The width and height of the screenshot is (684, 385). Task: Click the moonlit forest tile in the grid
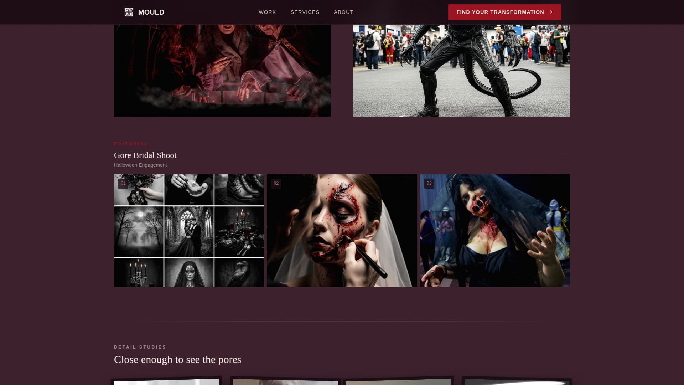click(139, 231)
